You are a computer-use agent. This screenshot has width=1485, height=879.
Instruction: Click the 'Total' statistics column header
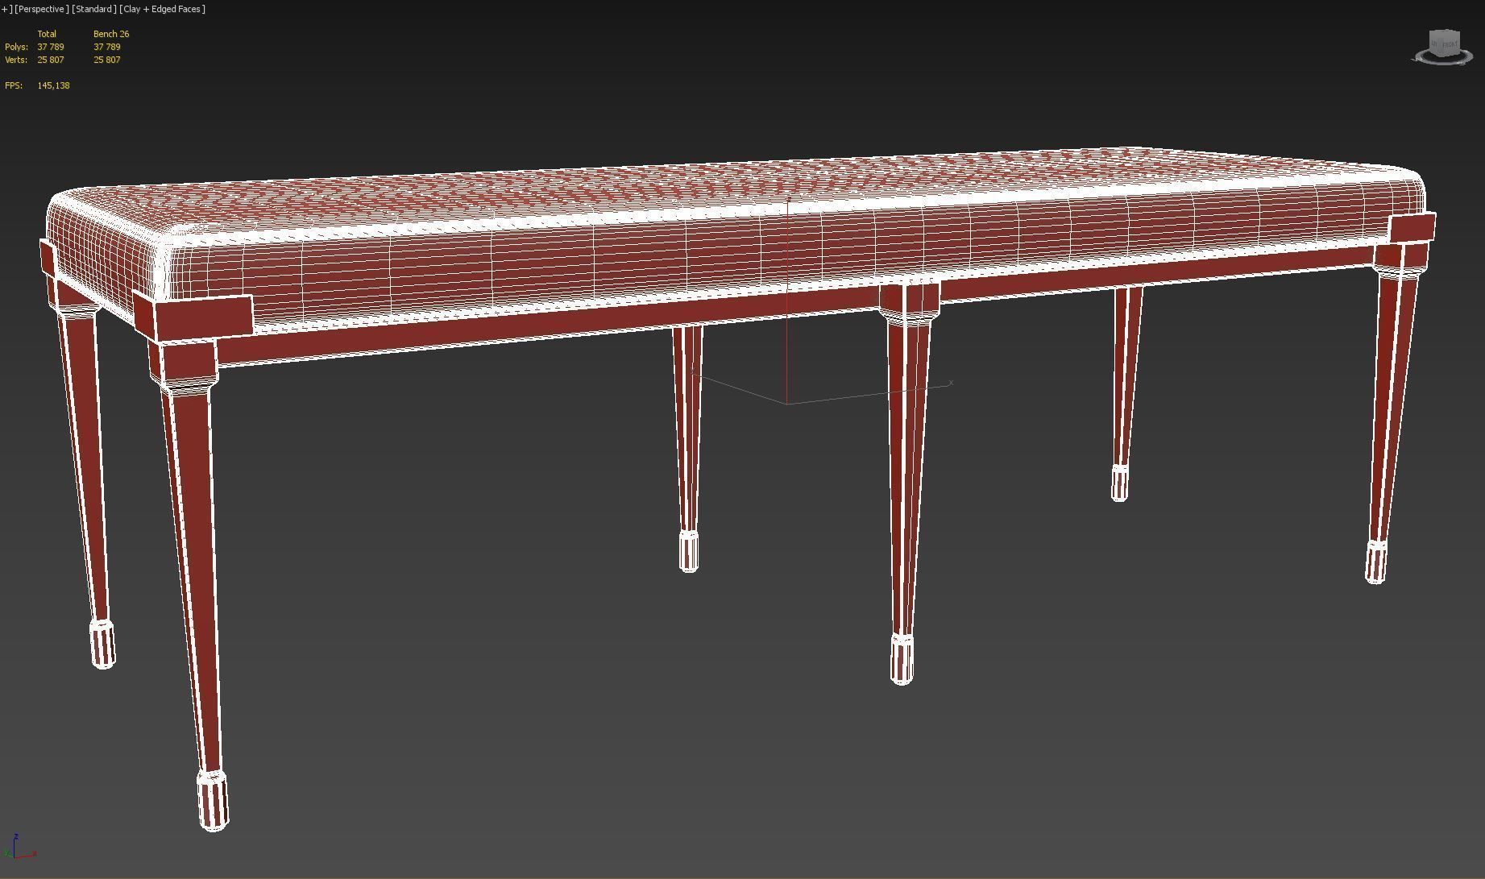47,34
